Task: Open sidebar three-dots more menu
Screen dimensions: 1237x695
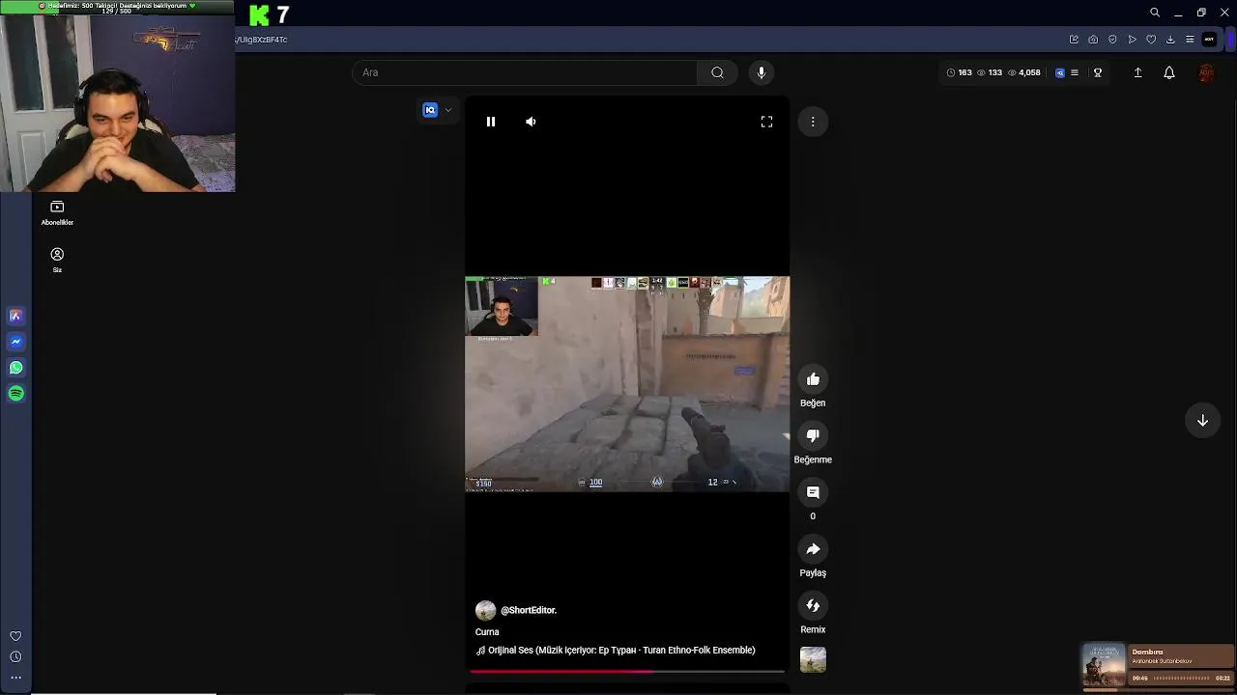Action: [x=15, y=678]
